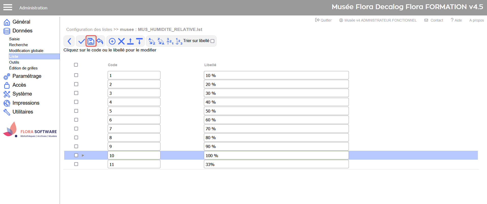Expand the Paramétrage section in the sidebar

(27, 76)
